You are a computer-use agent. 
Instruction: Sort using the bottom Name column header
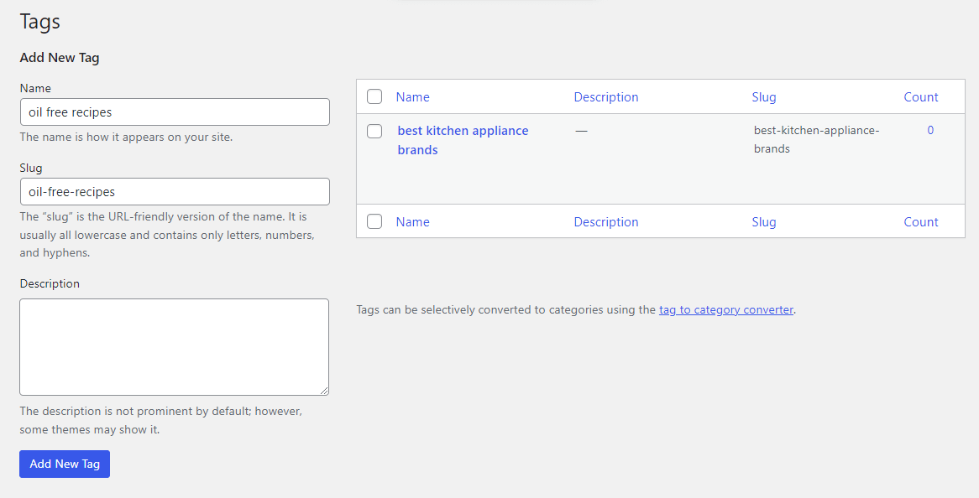[412, 221]
